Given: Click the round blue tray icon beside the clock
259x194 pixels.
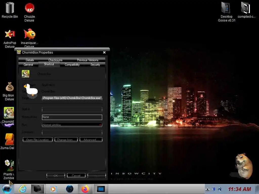Looking at the screenshot, I should point(220,189).
